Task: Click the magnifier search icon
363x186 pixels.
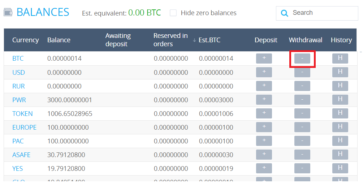Action: click(285, 13)
